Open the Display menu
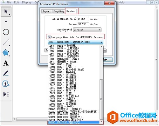 tap(27, 2)
